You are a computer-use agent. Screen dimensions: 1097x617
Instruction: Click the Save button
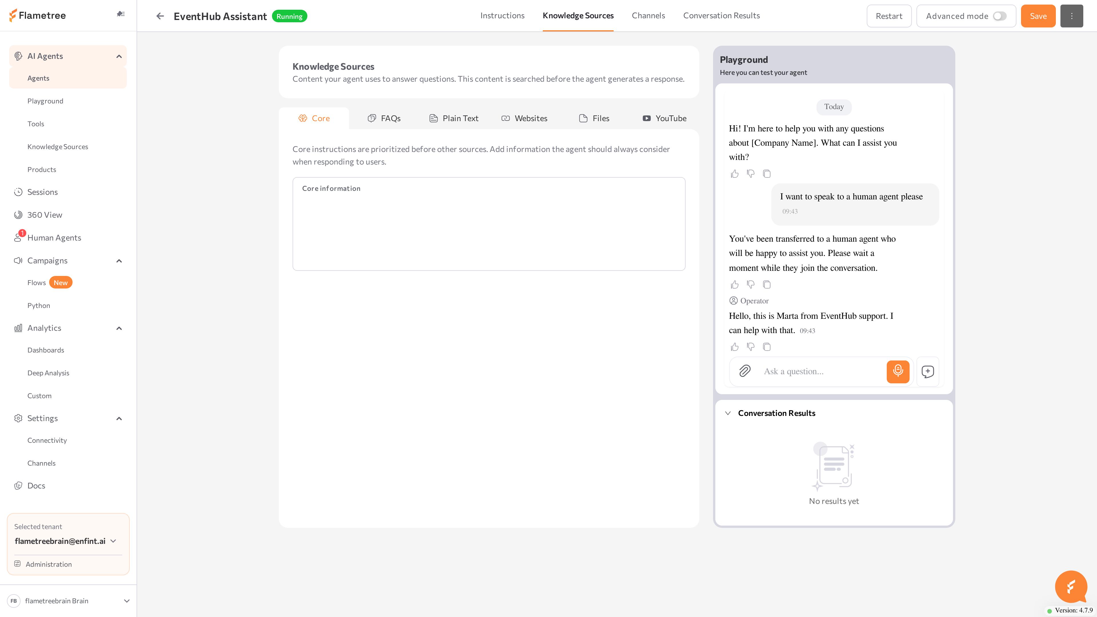[x=1038, y=16]
